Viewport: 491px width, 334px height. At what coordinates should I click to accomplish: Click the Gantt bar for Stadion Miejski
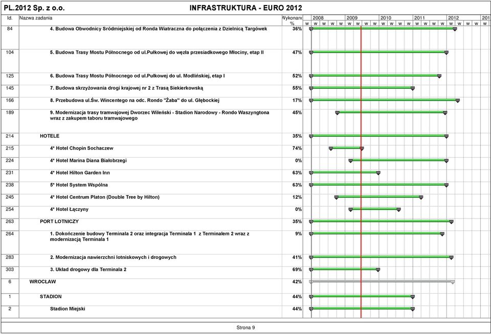[x=362, y=308]
